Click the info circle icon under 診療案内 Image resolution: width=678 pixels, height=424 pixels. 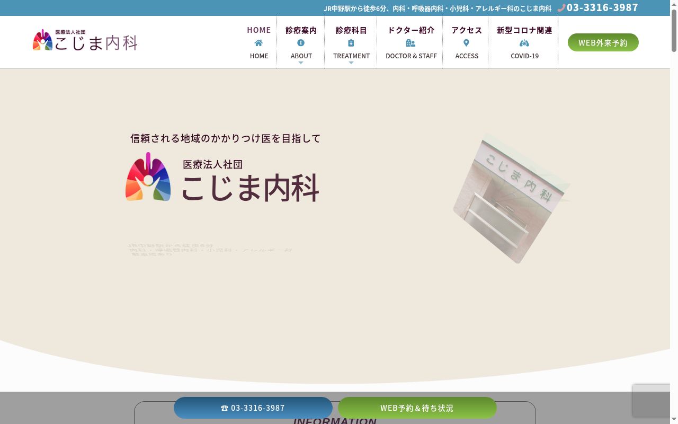click(x=301, y=43)
